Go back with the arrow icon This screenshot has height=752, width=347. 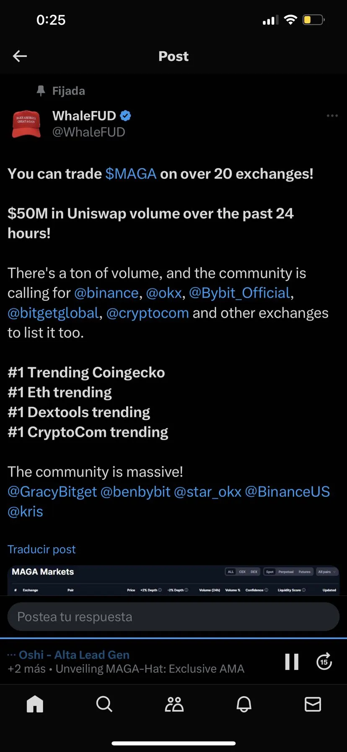[20, 56]
